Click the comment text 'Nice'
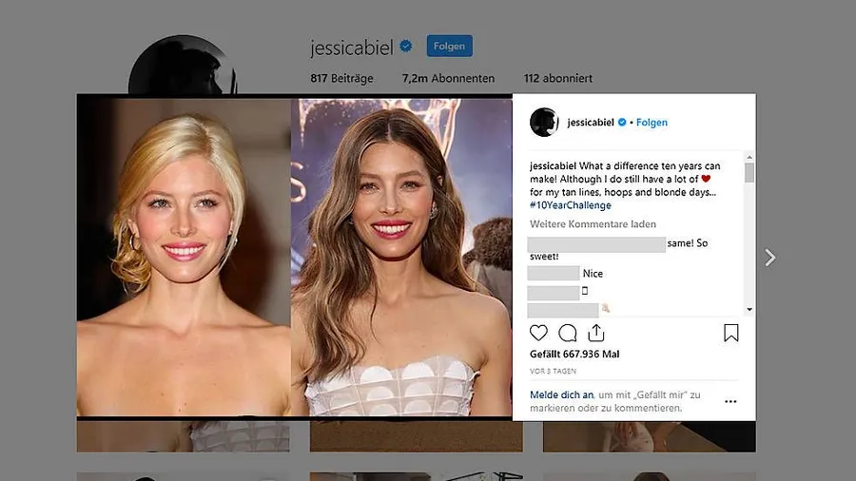 593,273
